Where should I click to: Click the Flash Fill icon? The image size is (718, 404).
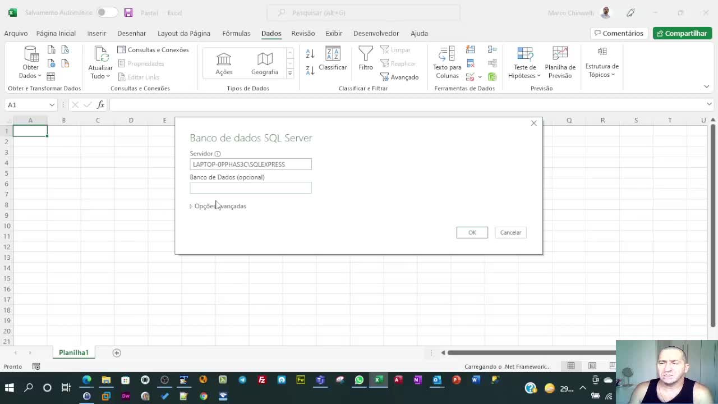470,50
